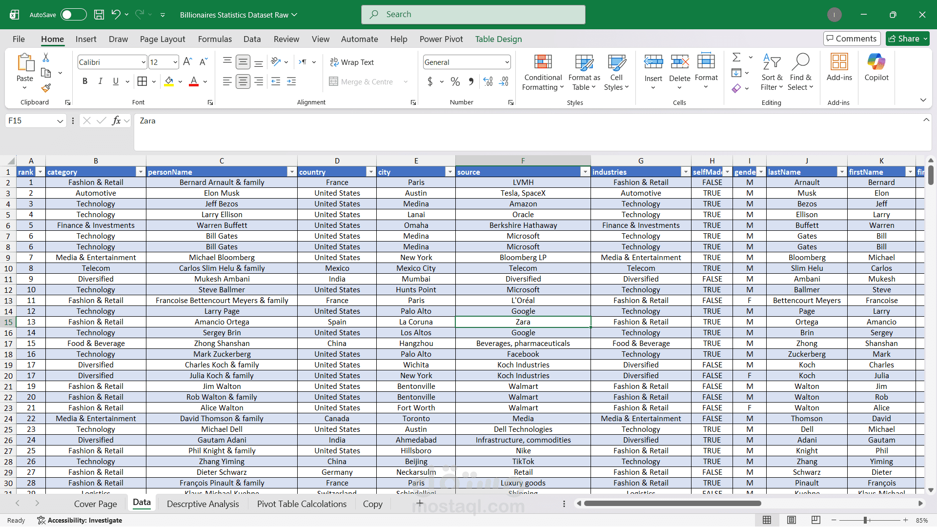Click the Increase Indent icon
Viewport: 937px width, 527px height.
[x=291, y=81]
